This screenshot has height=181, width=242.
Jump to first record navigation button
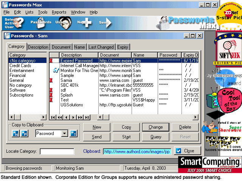(x=53, y=117)
